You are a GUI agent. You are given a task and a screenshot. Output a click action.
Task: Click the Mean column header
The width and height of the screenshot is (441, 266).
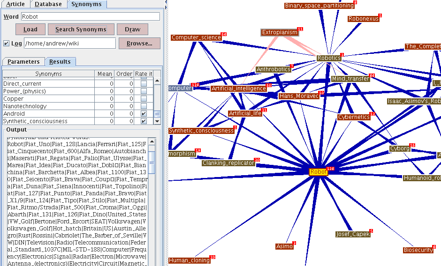pos(105,74)
